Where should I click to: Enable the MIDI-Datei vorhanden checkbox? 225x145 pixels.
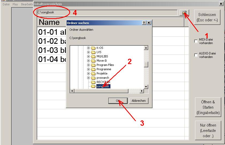(x=196, y=41)
